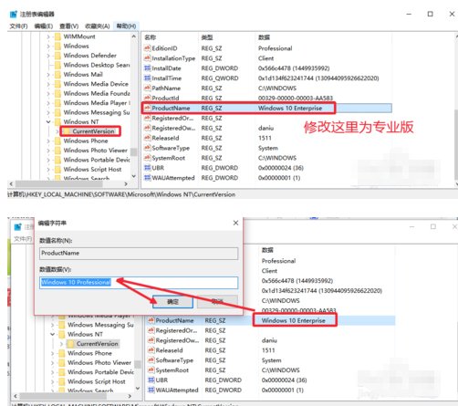
Task: Click the SoftwareType icon in the upper window
Action: tap(147, 148)
